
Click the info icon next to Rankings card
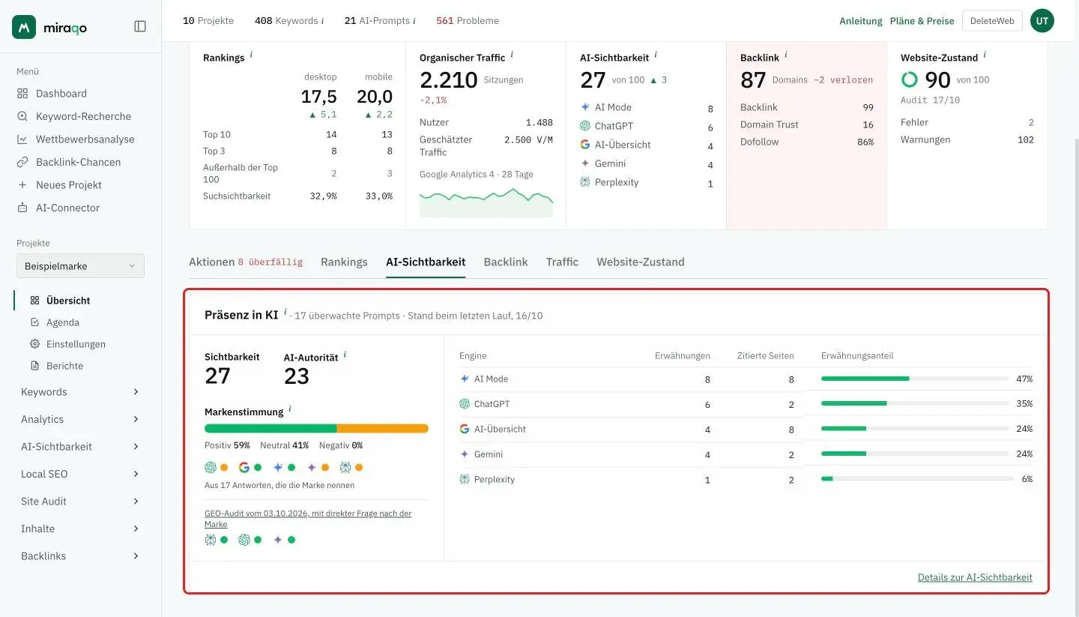tap(251, 55)
